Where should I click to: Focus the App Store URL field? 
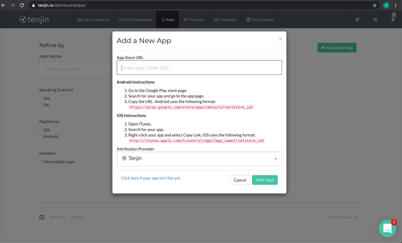[x=199, y=68]
